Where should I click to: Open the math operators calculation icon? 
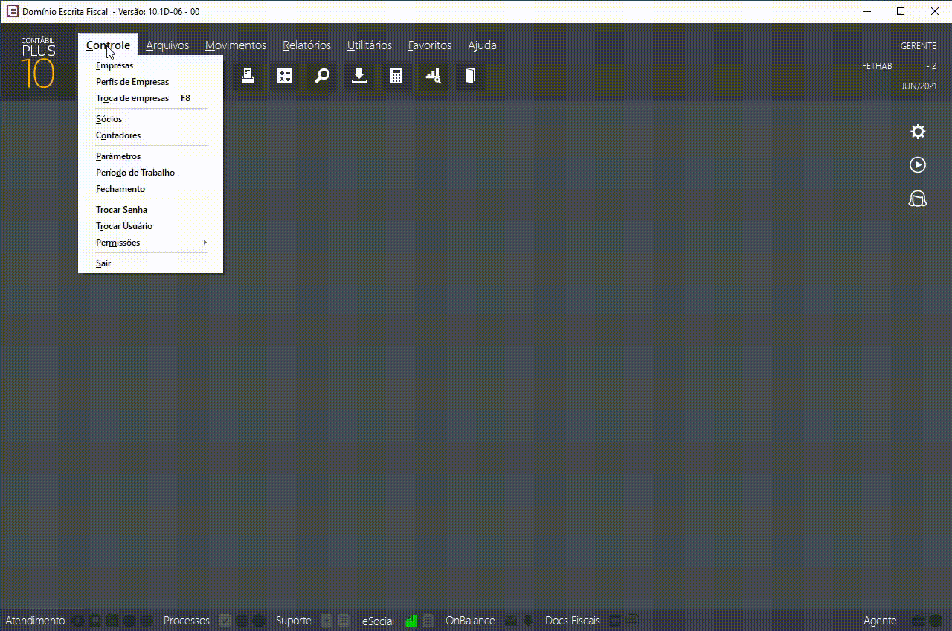point(285,76)
